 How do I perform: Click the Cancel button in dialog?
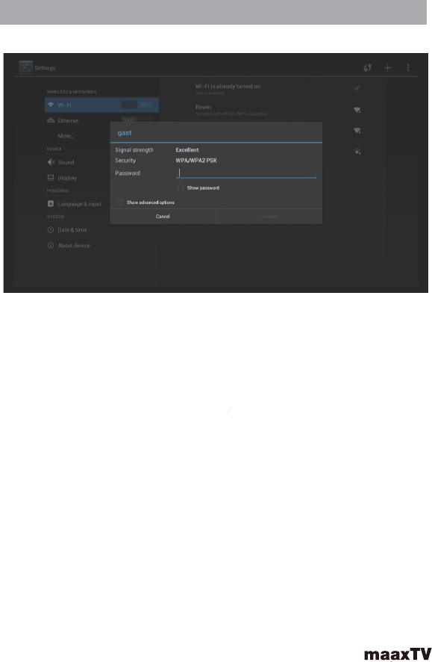163,217
